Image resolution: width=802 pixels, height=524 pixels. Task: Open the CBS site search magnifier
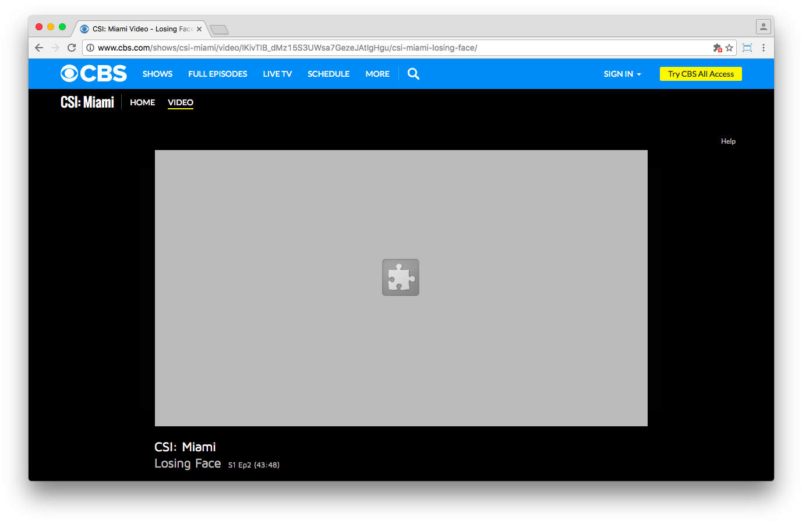(x=414, y=74)
